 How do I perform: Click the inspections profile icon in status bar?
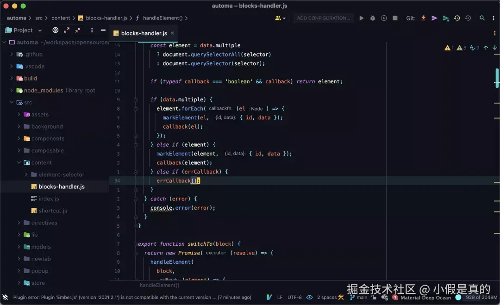tap(385, 297)
